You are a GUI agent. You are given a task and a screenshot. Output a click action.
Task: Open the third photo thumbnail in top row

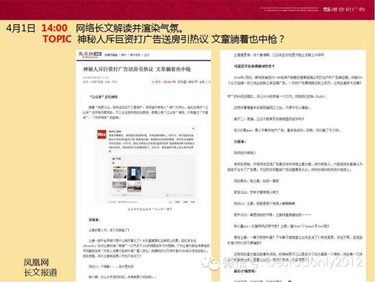click(x=149, y=173)
